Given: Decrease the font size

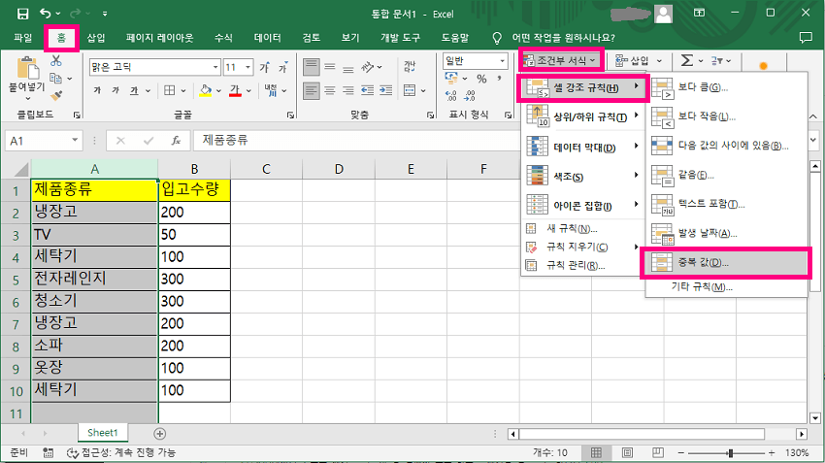Looking at the screenshot, I should coord(283,67).
